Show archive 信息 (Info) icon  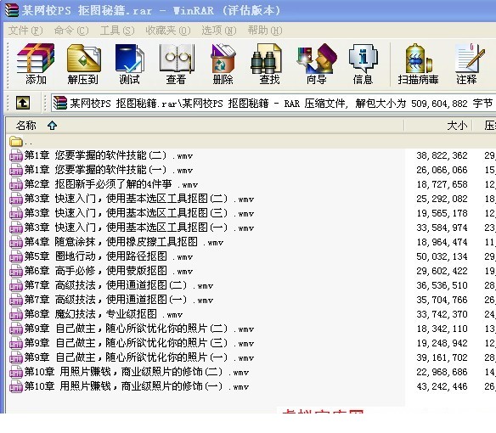pos(363,65)
